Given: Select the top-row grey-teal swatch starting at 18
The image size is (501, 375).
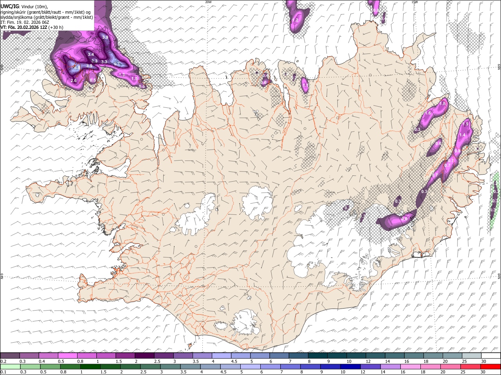Looking at the screenshot, I should pyautogui.click(x=433, y=356).
